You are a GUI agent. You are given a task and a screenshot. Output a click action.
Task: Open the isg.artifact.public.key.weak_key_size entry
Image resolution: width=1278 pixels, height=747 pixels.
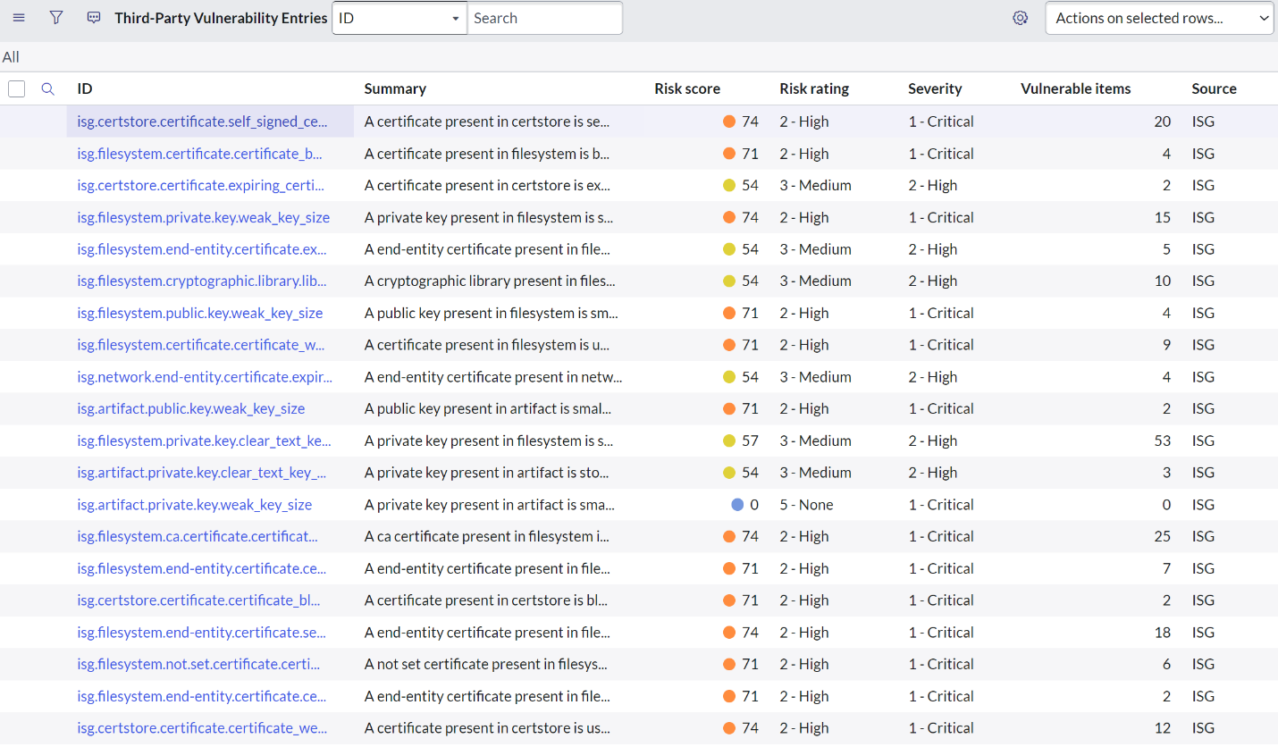tap(190, 408)
